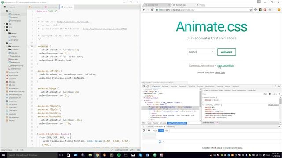Pause all animations in Animations drawer
Image resolution: width=282 pixels, height=158 pixels.
(x=149, y=130)
